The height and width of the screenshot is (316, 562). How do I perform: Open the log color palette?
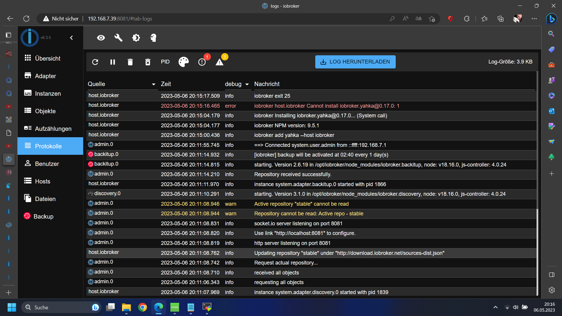point(184,62)
